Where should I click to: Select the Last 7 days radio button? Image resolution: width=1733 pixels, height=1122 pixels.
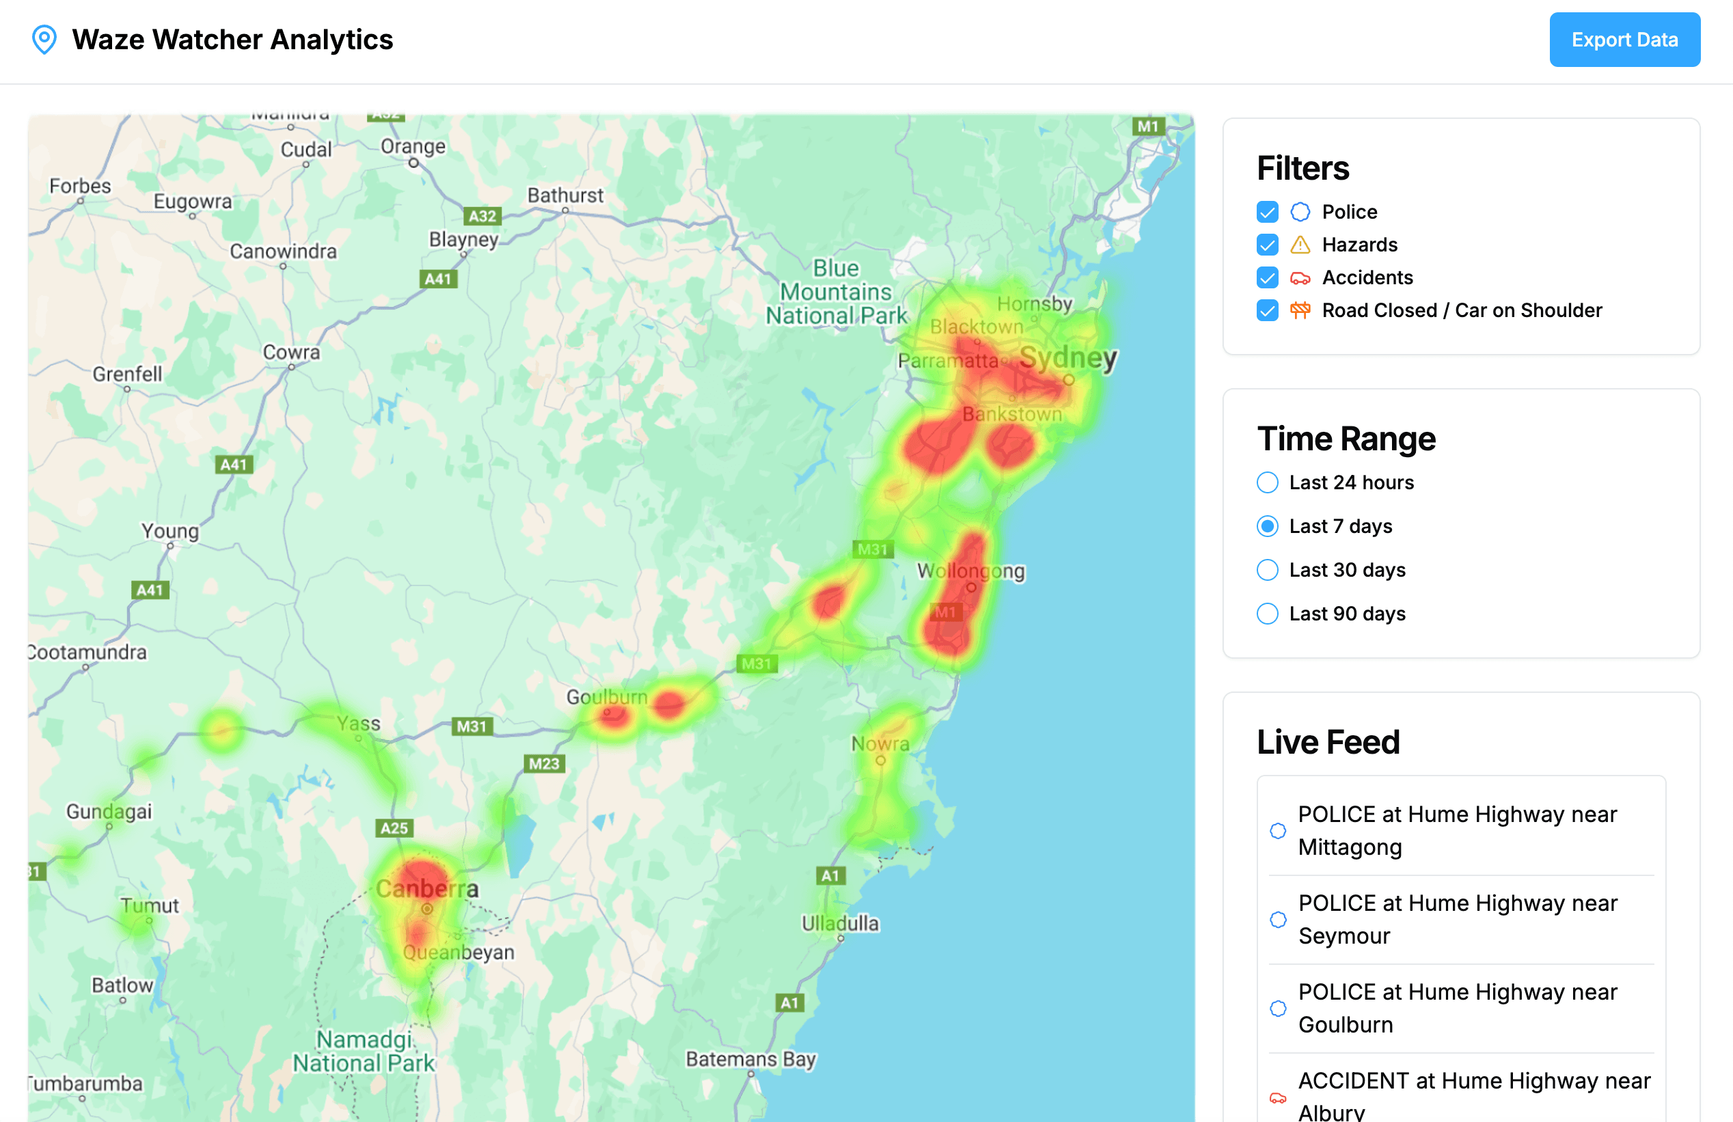1267,526
